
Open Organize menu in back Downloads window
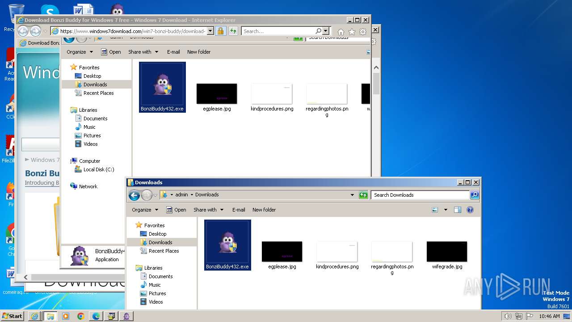pyautogui.click(x=80, y=52)
